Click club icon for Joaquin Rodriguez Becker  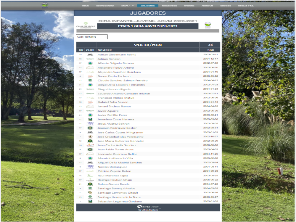click(x=90, y=128)
